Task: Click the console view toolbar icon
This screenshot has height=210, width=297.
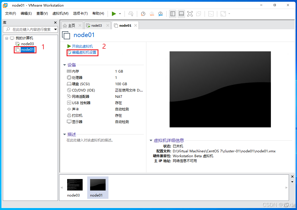Action: tap(211, 14)
